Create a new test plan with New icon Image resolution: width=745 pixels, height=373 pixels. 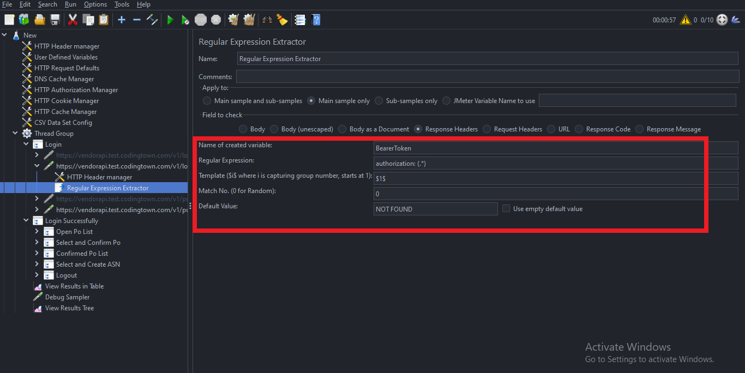click(9, 20)
